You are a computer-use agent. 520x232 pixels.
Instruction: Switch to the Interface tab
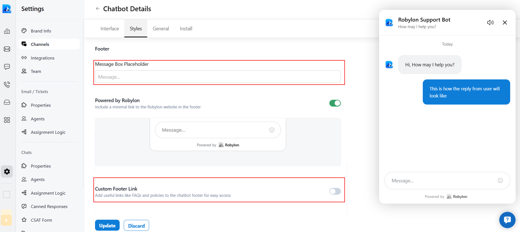click(x=110, y=29)
